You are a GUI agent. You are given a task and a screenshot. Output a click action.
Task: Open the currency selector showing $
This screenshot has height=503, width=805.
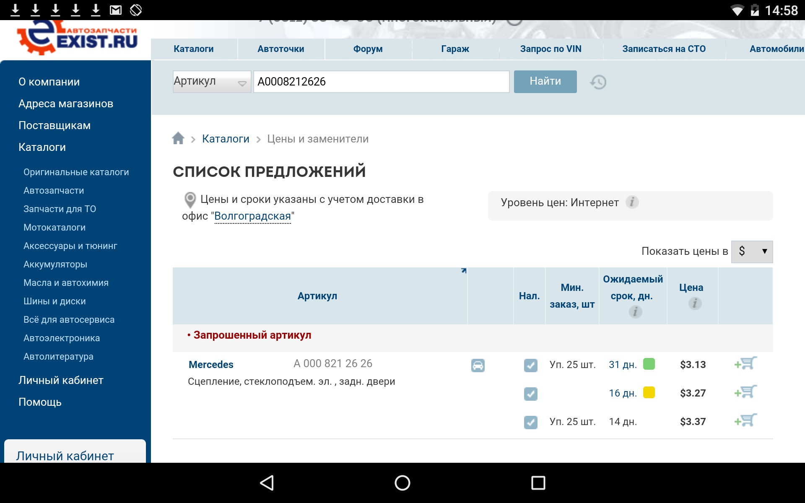pos(752,251)
